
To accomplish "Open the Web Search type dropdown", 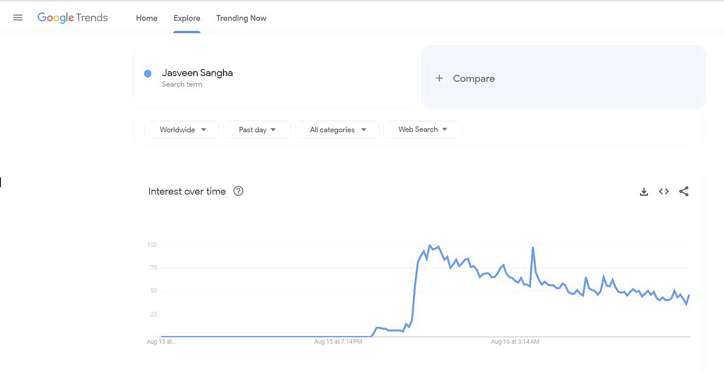I will pos(423,129).
